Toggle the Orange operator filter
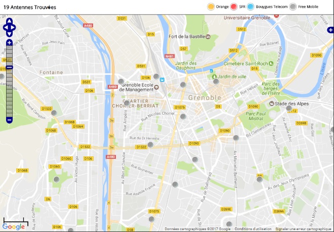Screen dimensions: 334x232 [211, 7]
